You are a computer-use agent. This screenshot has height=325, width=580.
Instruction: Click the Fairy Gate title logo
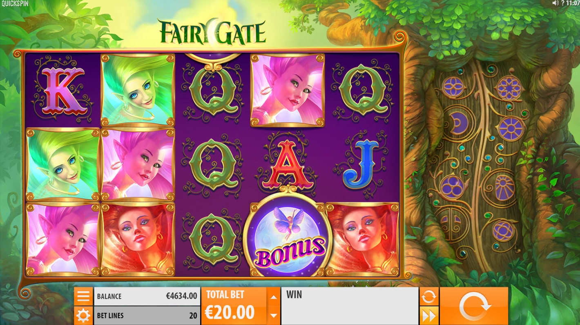click(212, 31)
